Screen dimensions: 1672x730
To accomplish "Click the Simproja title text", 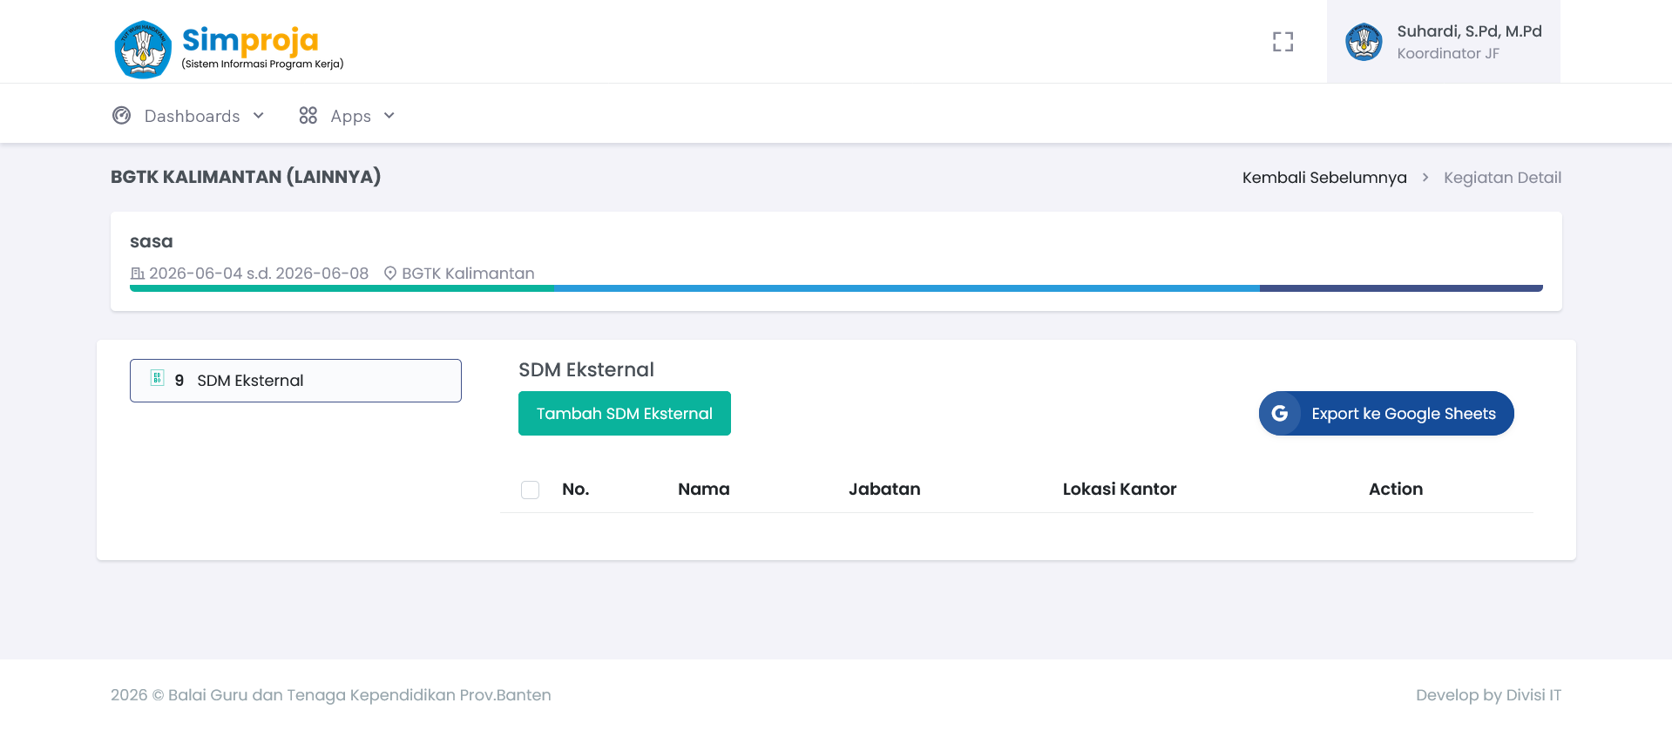I will point(250,40).
